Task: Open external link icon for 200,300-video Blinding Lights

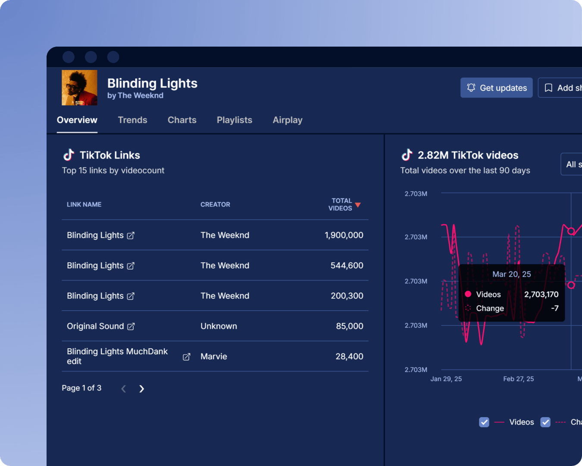Action: (131, 296)
